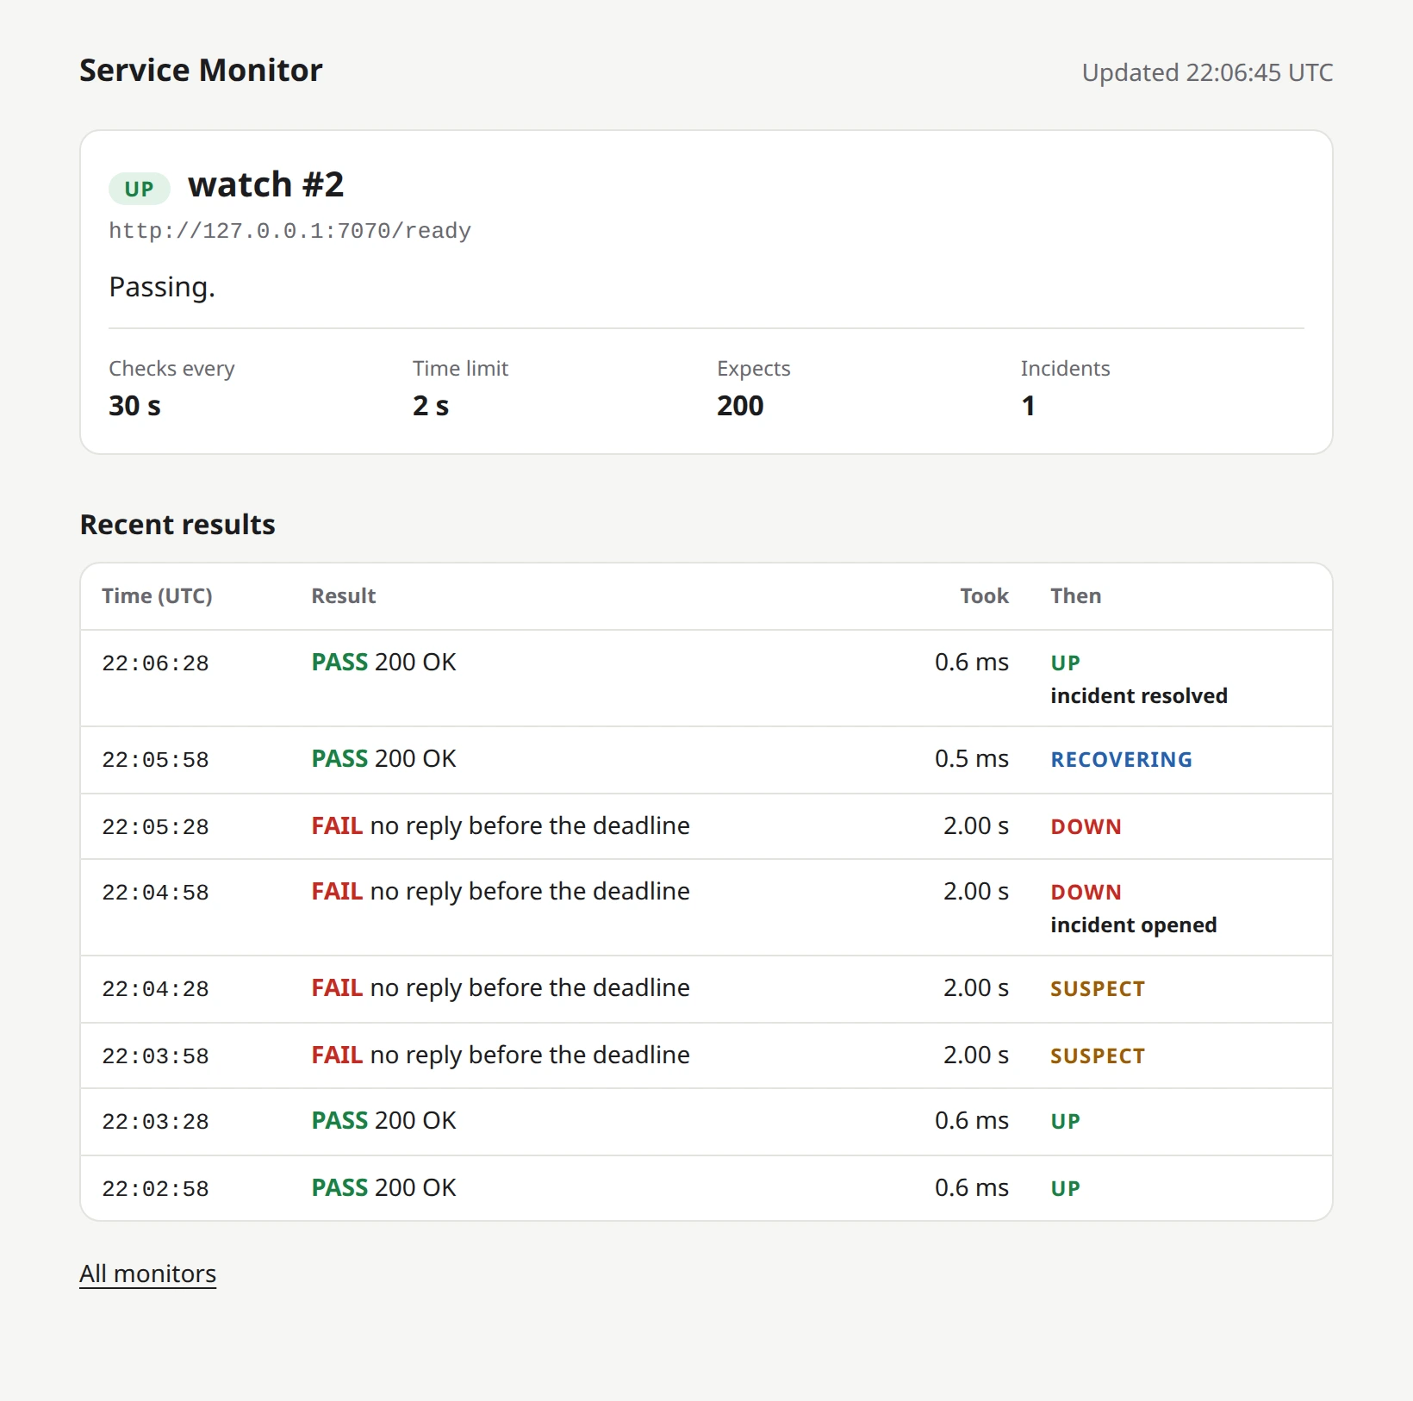Click the 0.6 ms duration at 22:06:28
This screenshot has height=1401, width=1413.
971,663
